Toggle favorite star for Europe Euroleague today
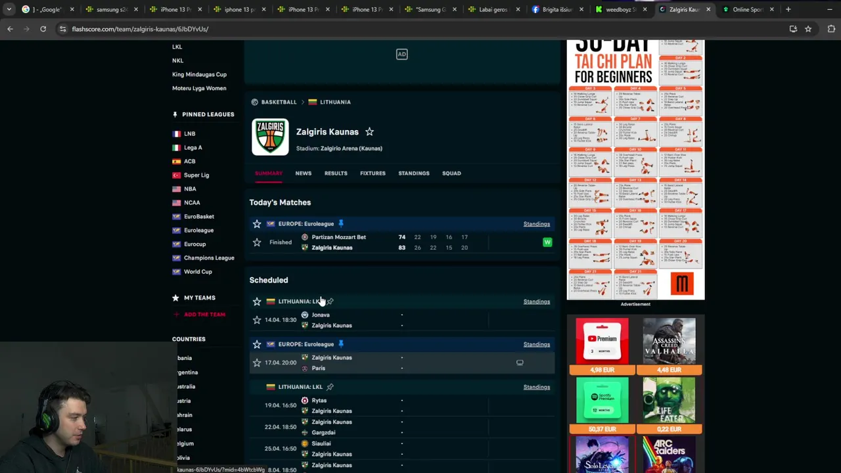841x473 pixels. pyautogui.click(x=257, y=224)
